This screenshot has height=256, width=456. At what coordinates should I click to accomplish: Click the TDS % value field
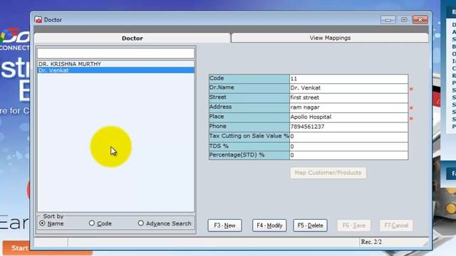click(348, 146)
